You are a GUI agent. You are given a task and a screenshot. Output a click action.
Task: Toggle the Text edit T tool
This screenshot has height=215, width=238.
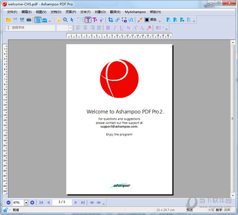pos(88,20)
